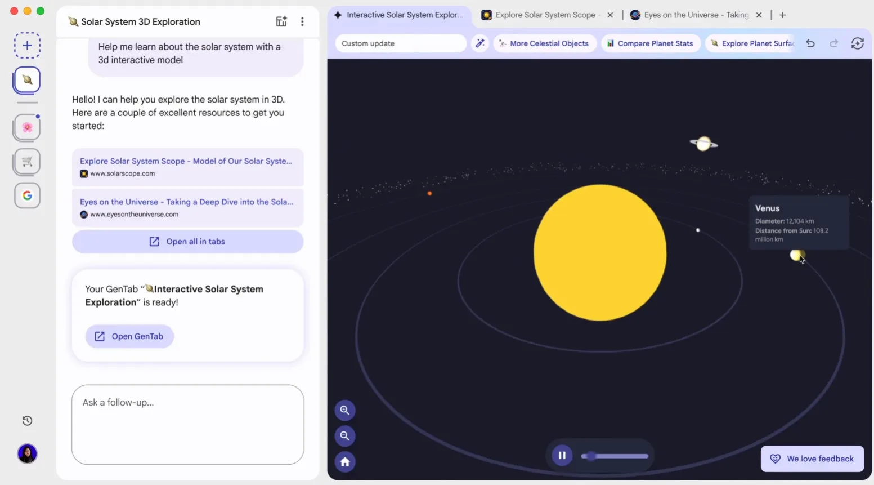The height and width of the screenshot is (485, 874).
Task: Start a new space with the plus icon
Action: point(26,45)
